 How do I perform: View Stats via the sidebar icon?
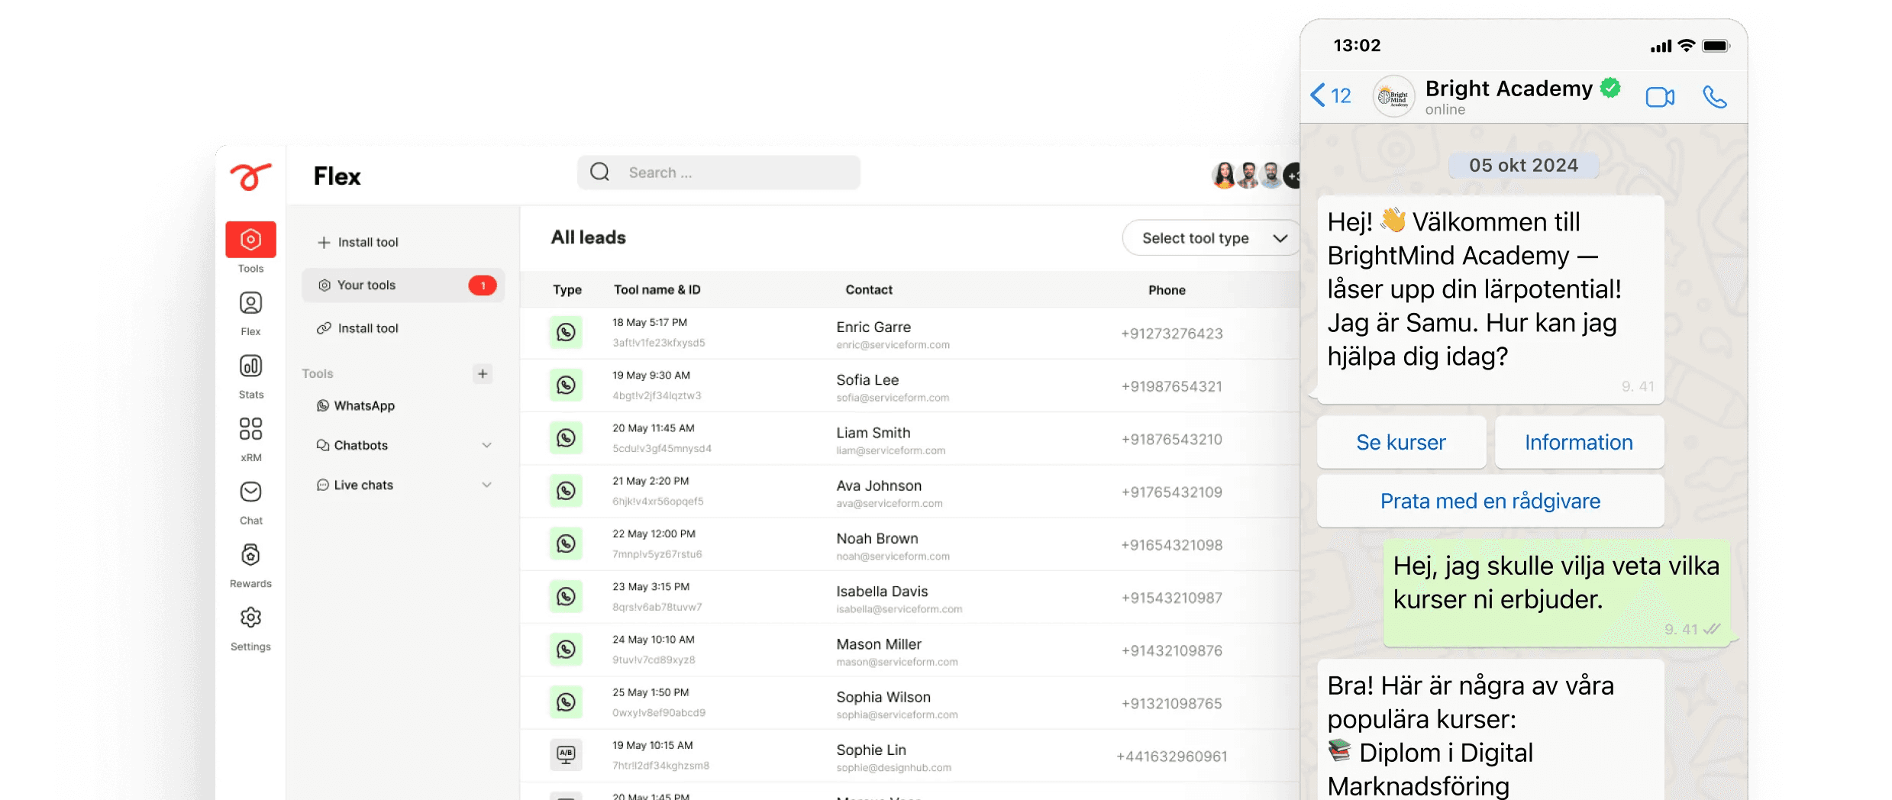250,366
